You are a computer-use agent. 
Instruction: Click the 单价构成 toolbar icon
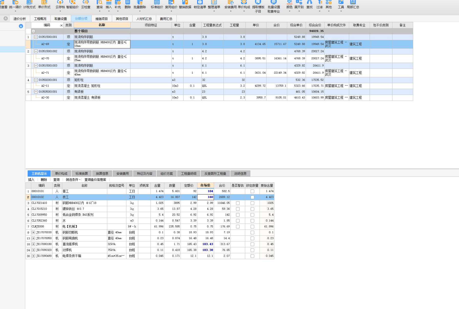pyautogui.click(x=244, y=5)
